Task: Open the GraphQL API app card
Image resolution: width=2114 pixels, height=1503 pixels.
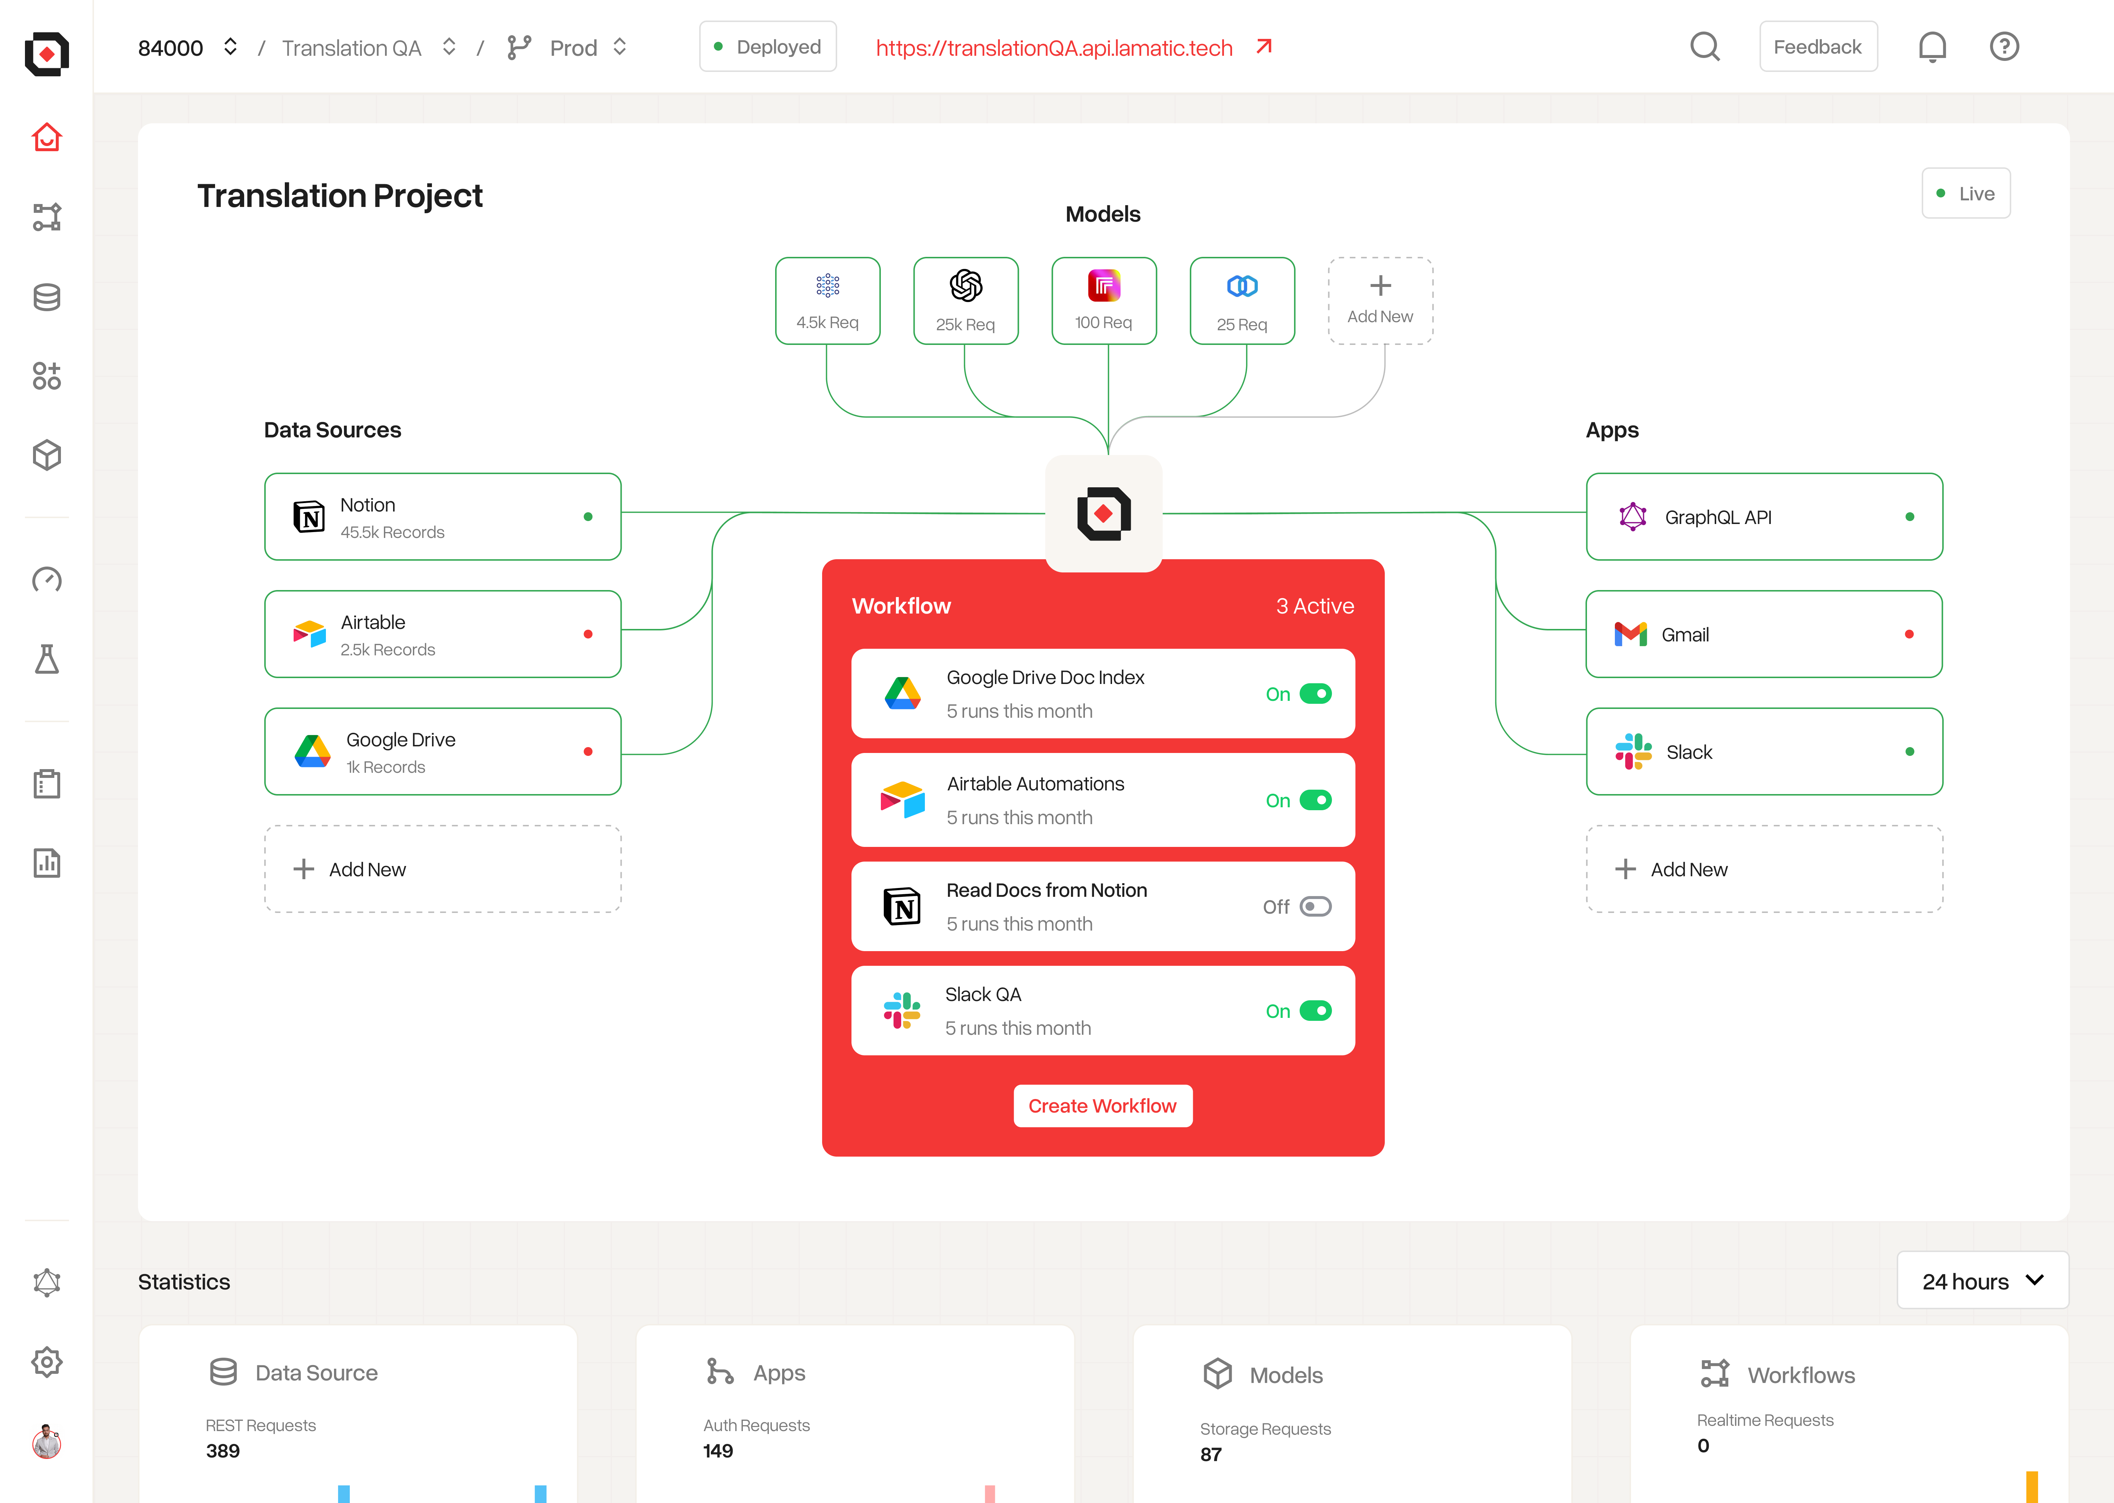Action: click(1764, 516)
